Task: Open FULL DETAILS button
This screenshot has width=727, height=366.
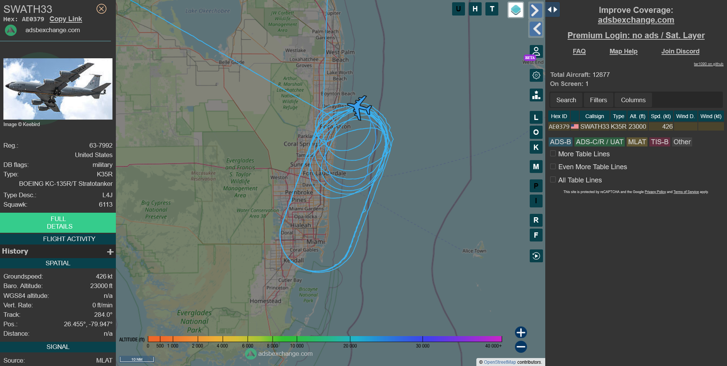Action: [x=58, y=223]
